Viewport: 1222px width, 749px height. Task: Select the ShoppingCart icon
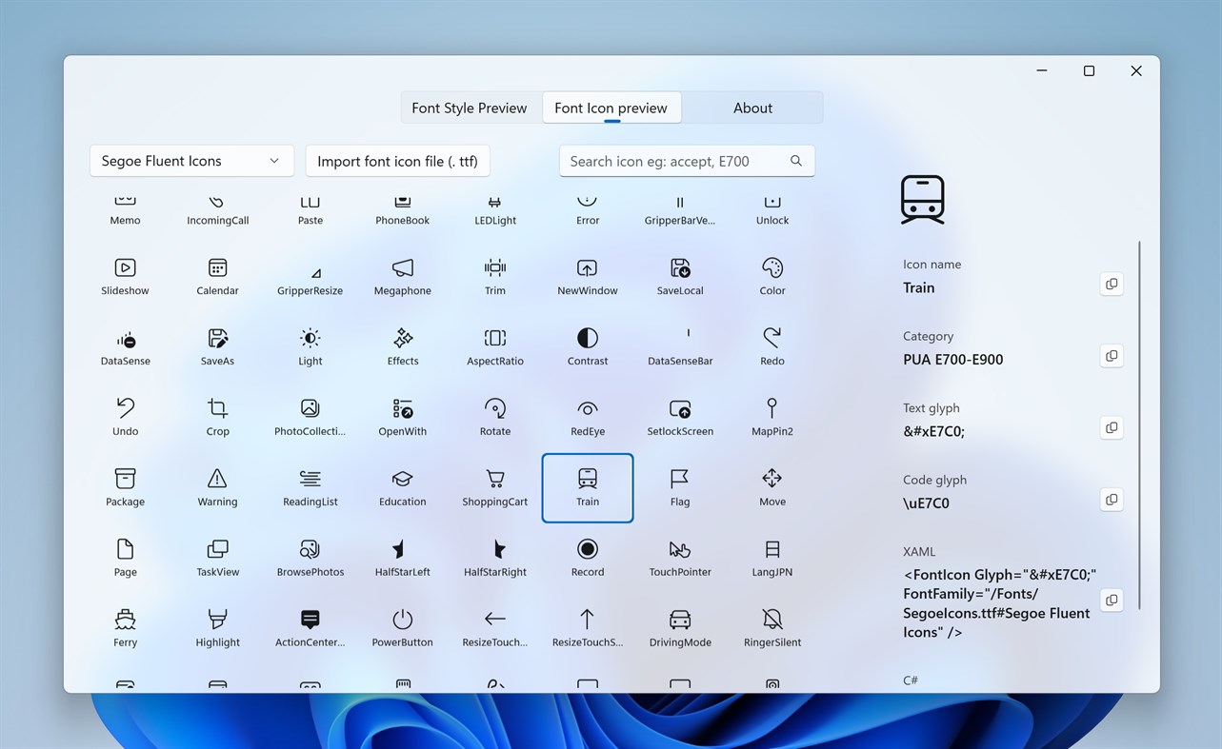(494, 488)
